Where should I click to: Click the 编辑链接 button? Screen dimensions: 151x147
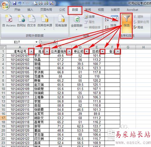coord(92,27)
